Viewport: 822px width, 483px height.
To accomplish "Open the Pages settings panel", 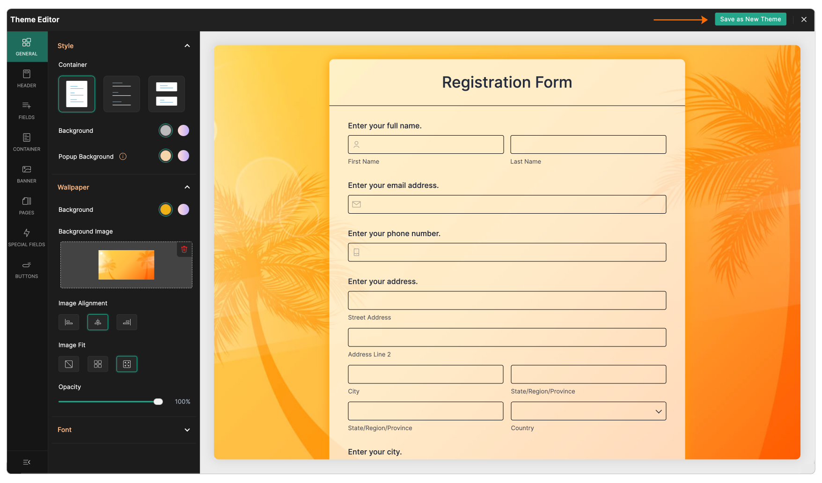I will 27,206.
